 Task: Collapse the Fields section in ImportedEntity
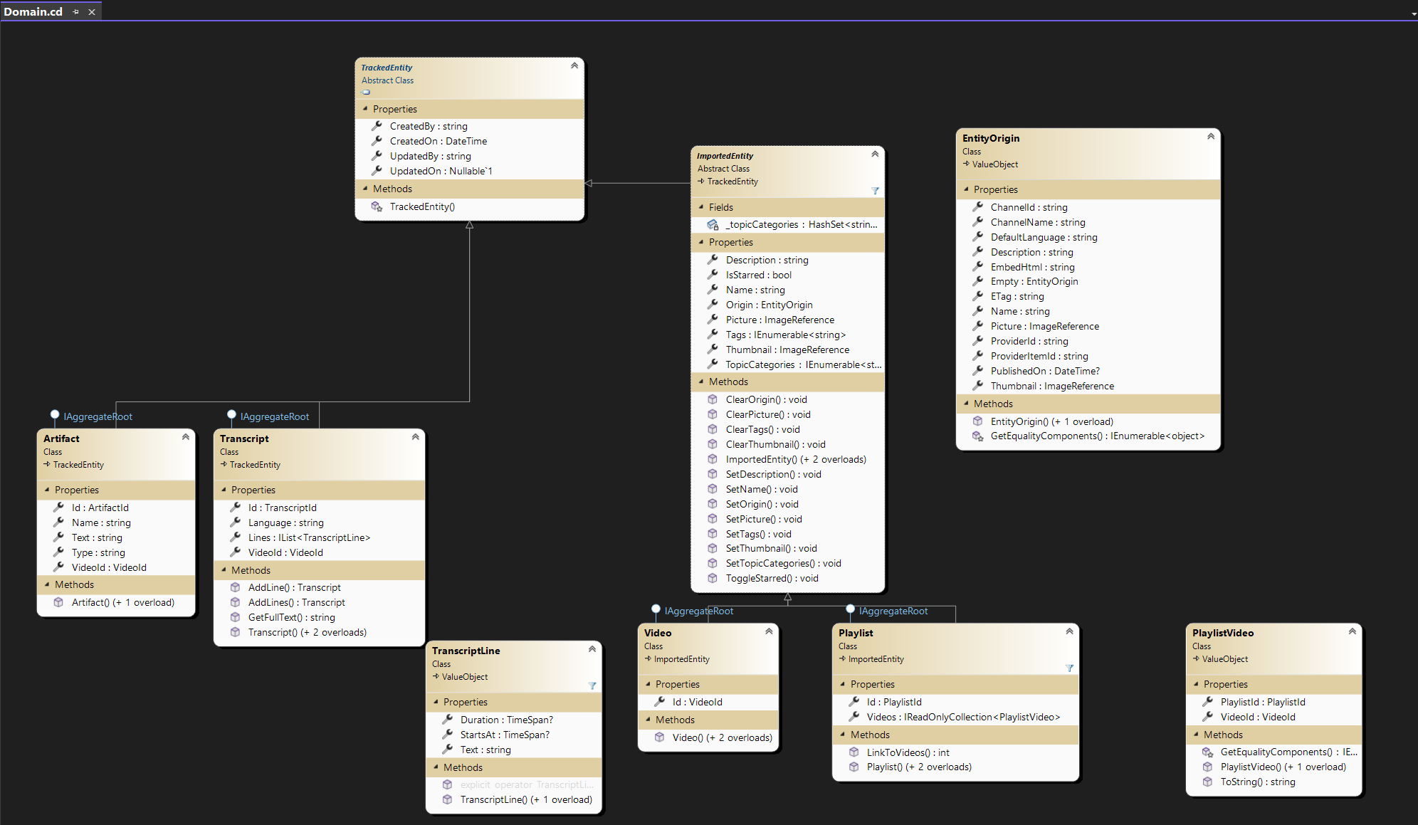click(x=701, y=207)
